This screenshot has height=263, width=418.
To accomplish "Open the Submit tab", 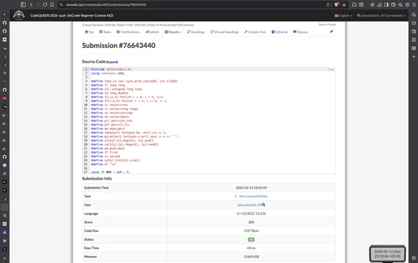I will coord(152,32).
